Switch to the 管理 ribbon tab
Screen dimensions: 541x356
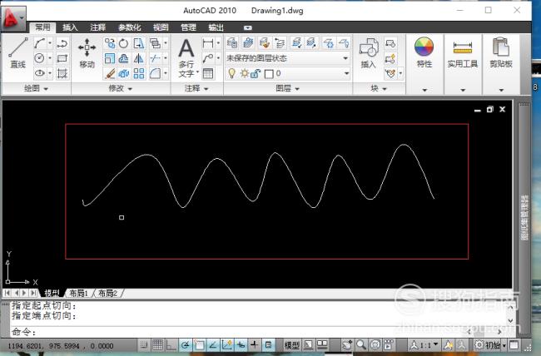[x=188, y=27]
